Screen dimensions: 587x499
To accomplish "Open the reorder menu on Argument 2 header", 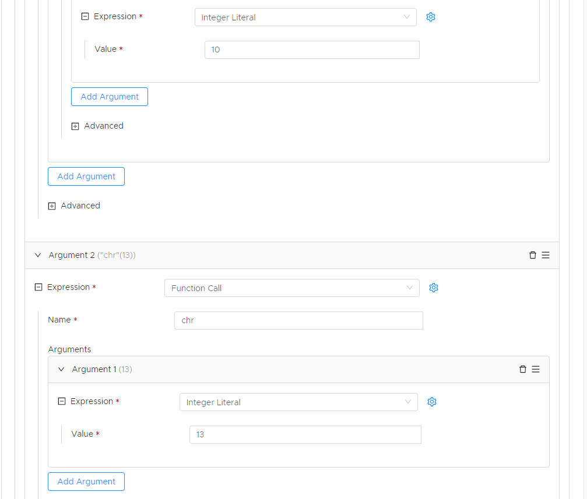I will [x=546, y=255].
